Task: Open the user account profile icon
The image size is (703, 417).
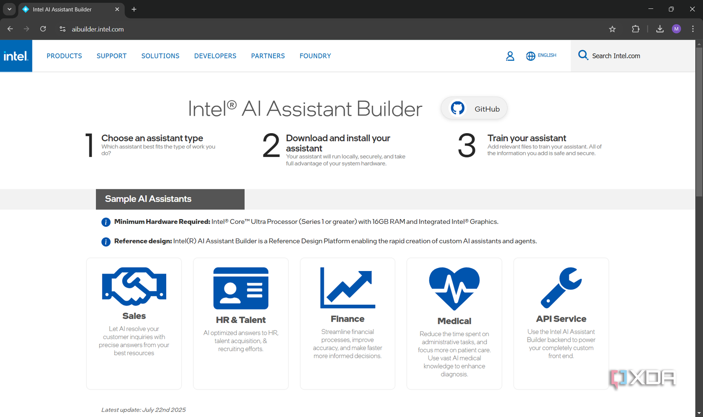Action: click(x=510, y=56)
